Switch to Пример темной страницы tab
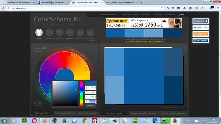This screenshot has height=124, width=221. click(x=173, y=113)
